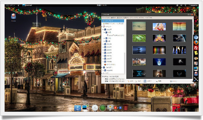The width and height of the screenshot is (203, 120).
Task: Click the 補正 enhance tool in Shotwell's toolbar
Action: 138,81
